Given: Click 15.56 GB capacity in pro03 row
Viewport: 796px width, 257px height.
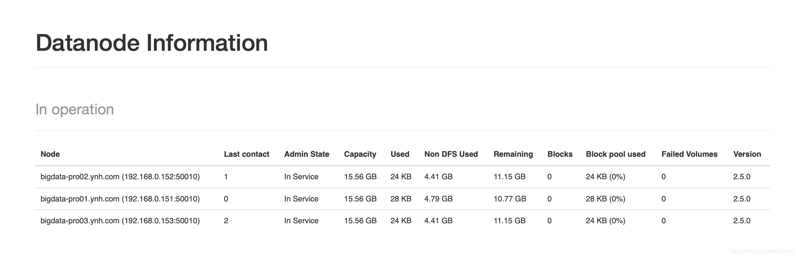Looking at the screenshot, I should (360, 221).
